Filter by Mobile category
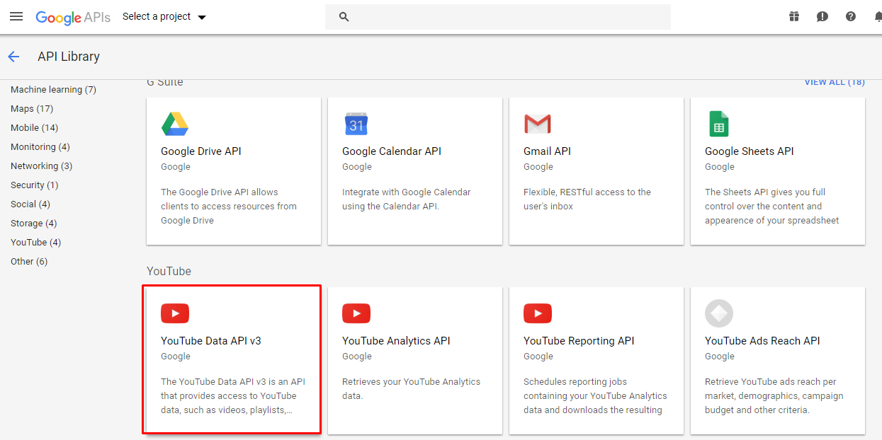 (x=35, y=128)
